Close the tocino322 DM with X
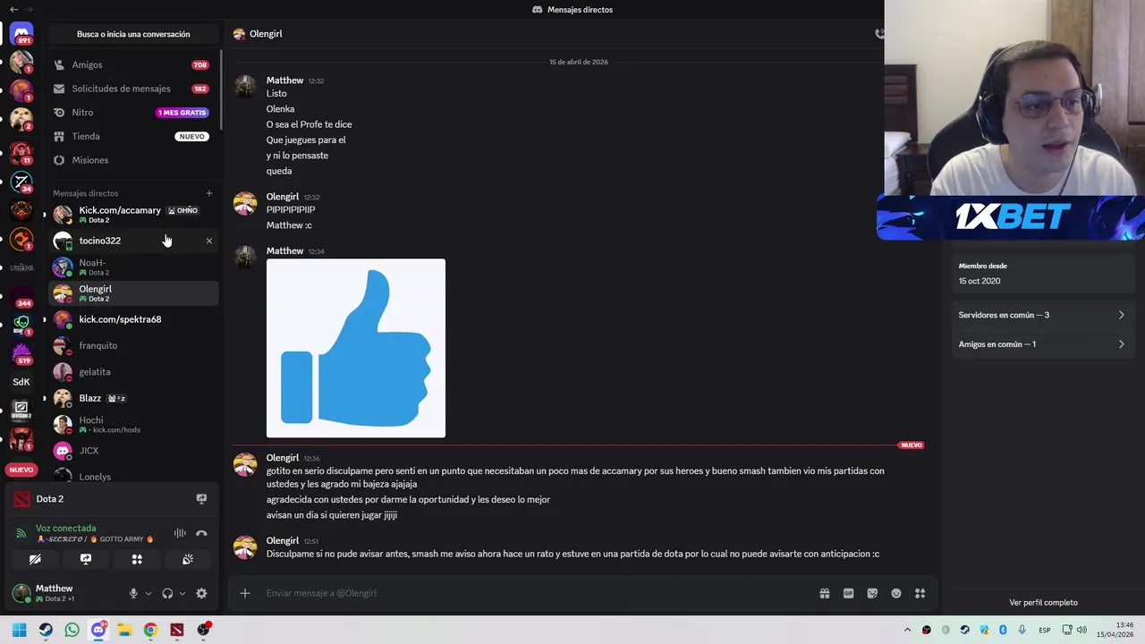 pos(209,241)
